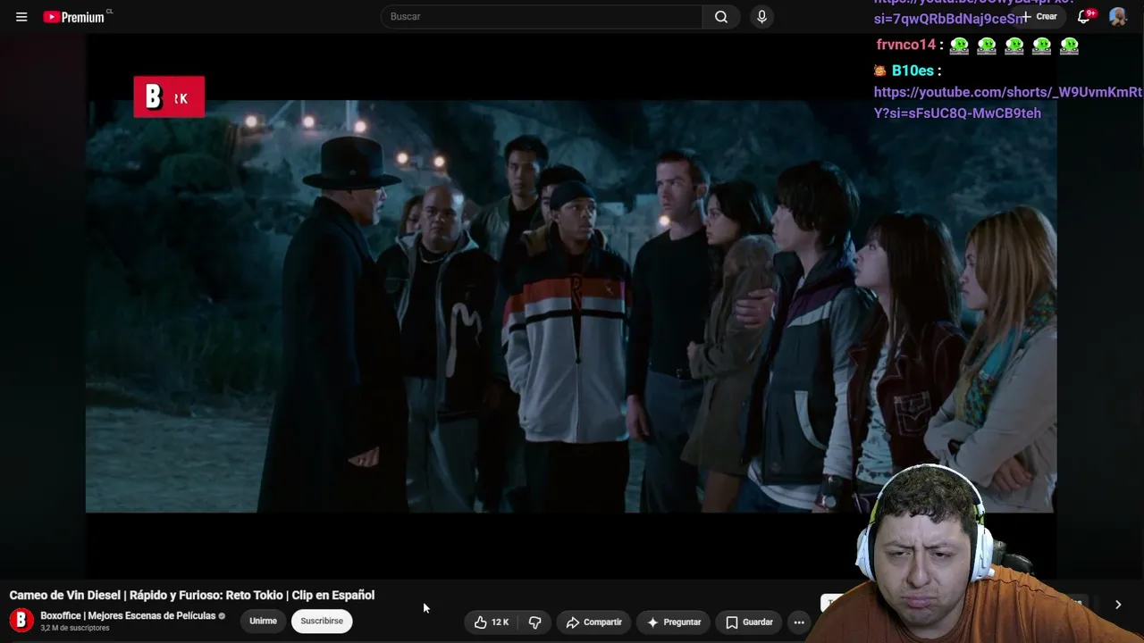Open the youtube.com/shorts link in chat
The height and width of the screenshot is (643, 1144).
1007,103
